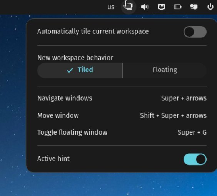Click the Move window menu entry
217x196 pixels.
(122, 115)
